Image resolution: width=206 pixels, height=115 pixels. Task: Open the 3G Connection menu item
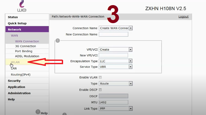(25, 46)
